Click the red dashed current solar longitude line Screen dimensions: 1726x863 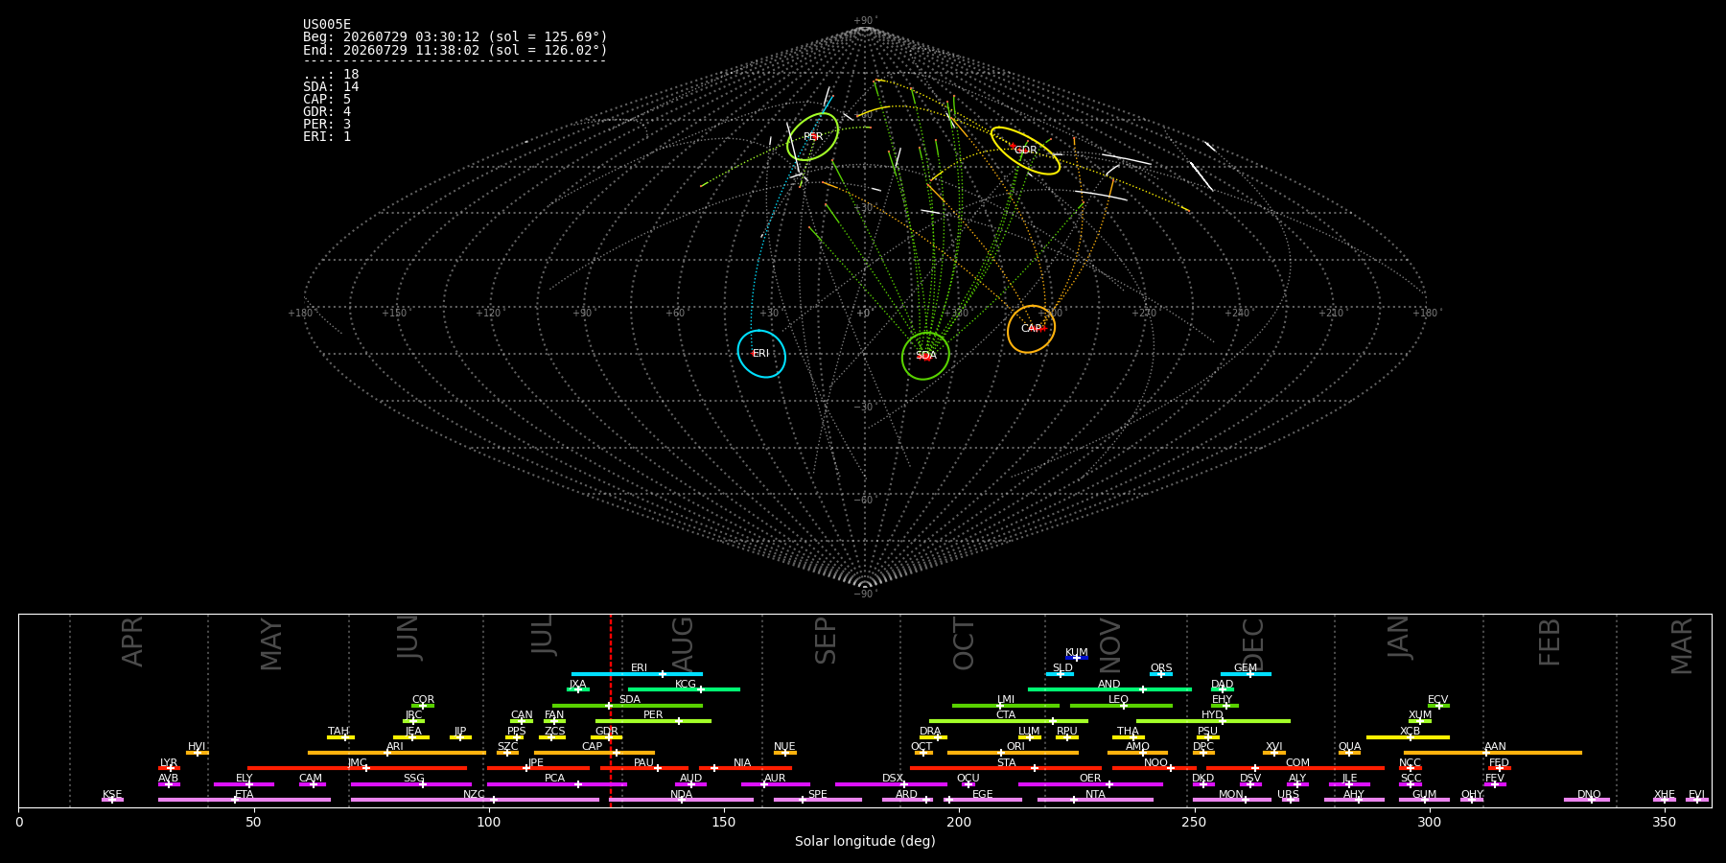tap(610, 711)
